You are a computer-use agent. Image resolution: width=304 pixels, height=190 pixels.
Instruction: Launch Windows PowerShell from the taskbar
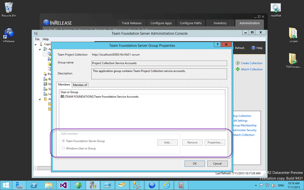coord(34,185)
